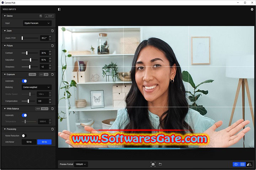Click the camera preview image
The height and width of the screenshot is (170, 256).
click(x=156, y=87)
